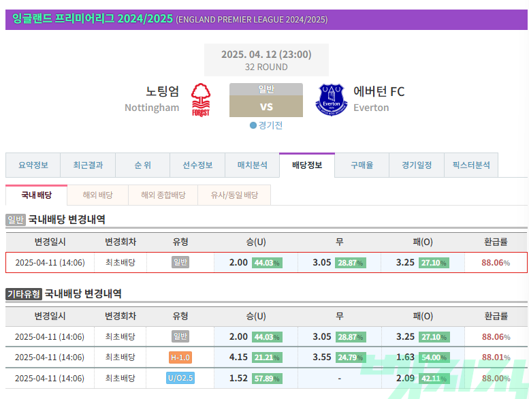
Task: Click the 88.01% payout rate in the H-1.0 row
Action: pos(496,357)
